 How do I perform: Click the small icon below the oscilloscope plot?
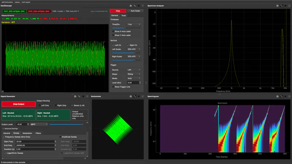coord(3,91)
